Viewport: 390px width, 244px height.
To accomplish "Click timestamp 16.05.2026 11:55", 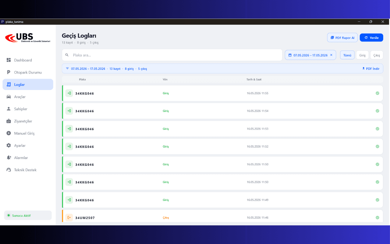I will pyautogui.click(x=257, y=93).
